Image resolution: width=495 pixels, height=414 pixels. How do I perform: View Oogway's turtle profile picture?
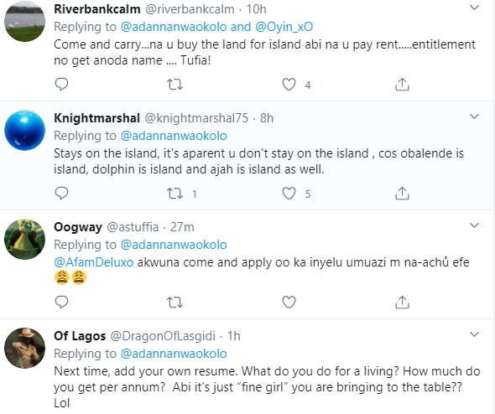point(24,240)
